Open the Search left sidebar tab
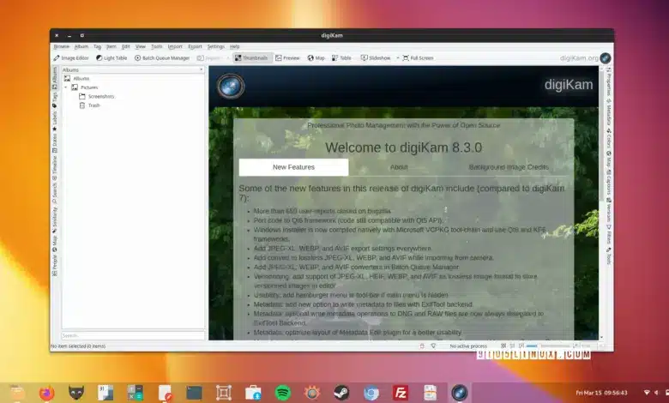This screenshot has width=669, height=403. (55, 193)
